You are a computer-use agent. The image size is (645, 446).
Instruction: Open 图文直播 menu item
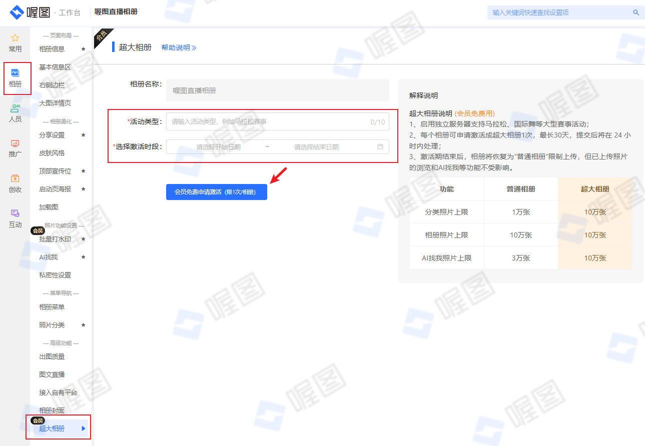point(52,374)
